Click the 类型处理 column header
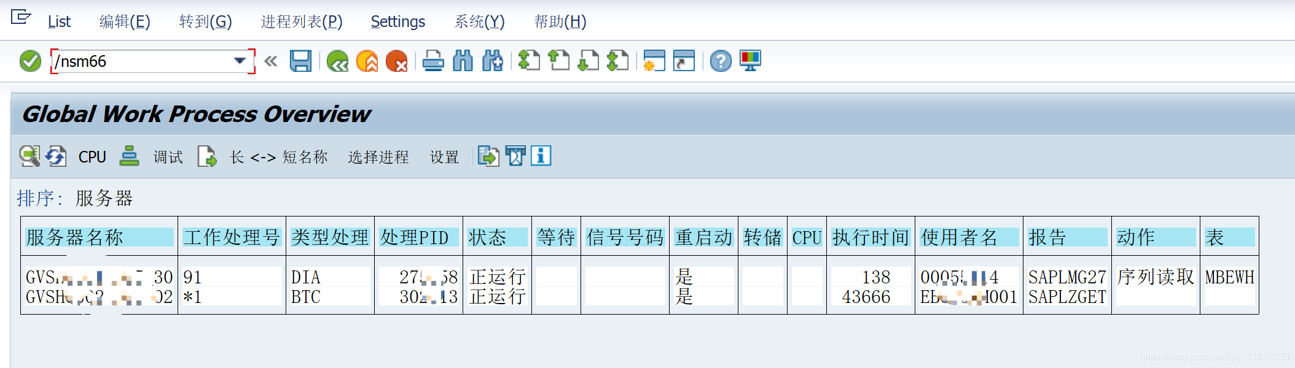 331,237
